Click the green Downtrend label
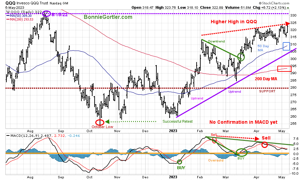 217,41
